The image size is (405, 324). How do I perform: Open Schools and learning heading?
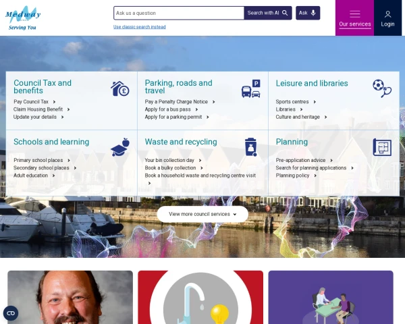point(51,142)
